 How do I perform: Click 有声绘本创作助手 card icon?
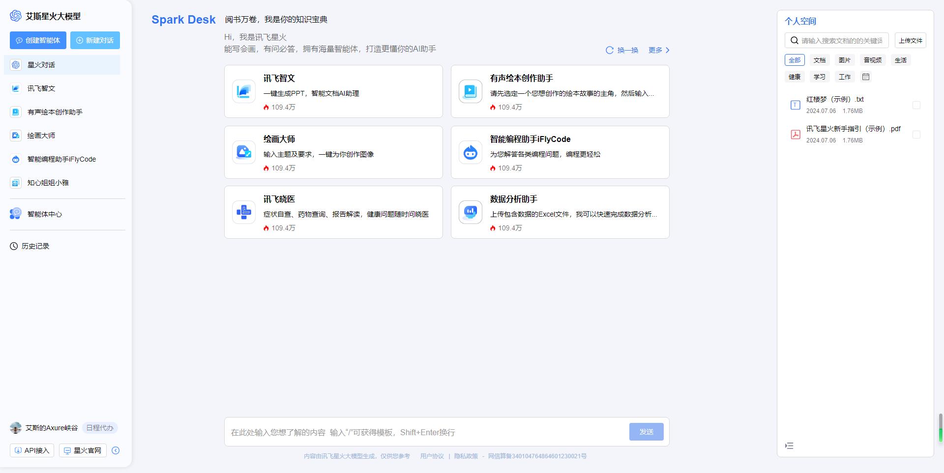click(471, 91)
